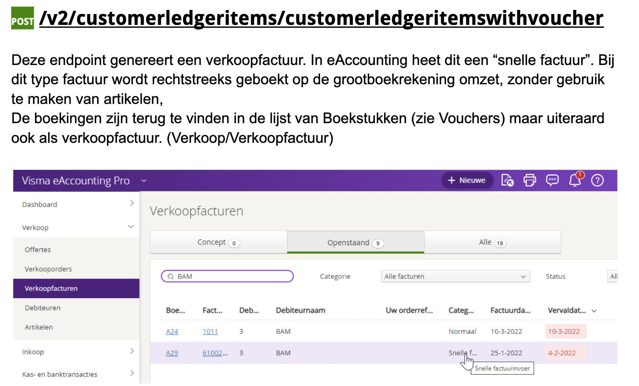The height and width of the screenshot is (386, 639).
Task: Click the Fact... column header
Action: point(212,310)
